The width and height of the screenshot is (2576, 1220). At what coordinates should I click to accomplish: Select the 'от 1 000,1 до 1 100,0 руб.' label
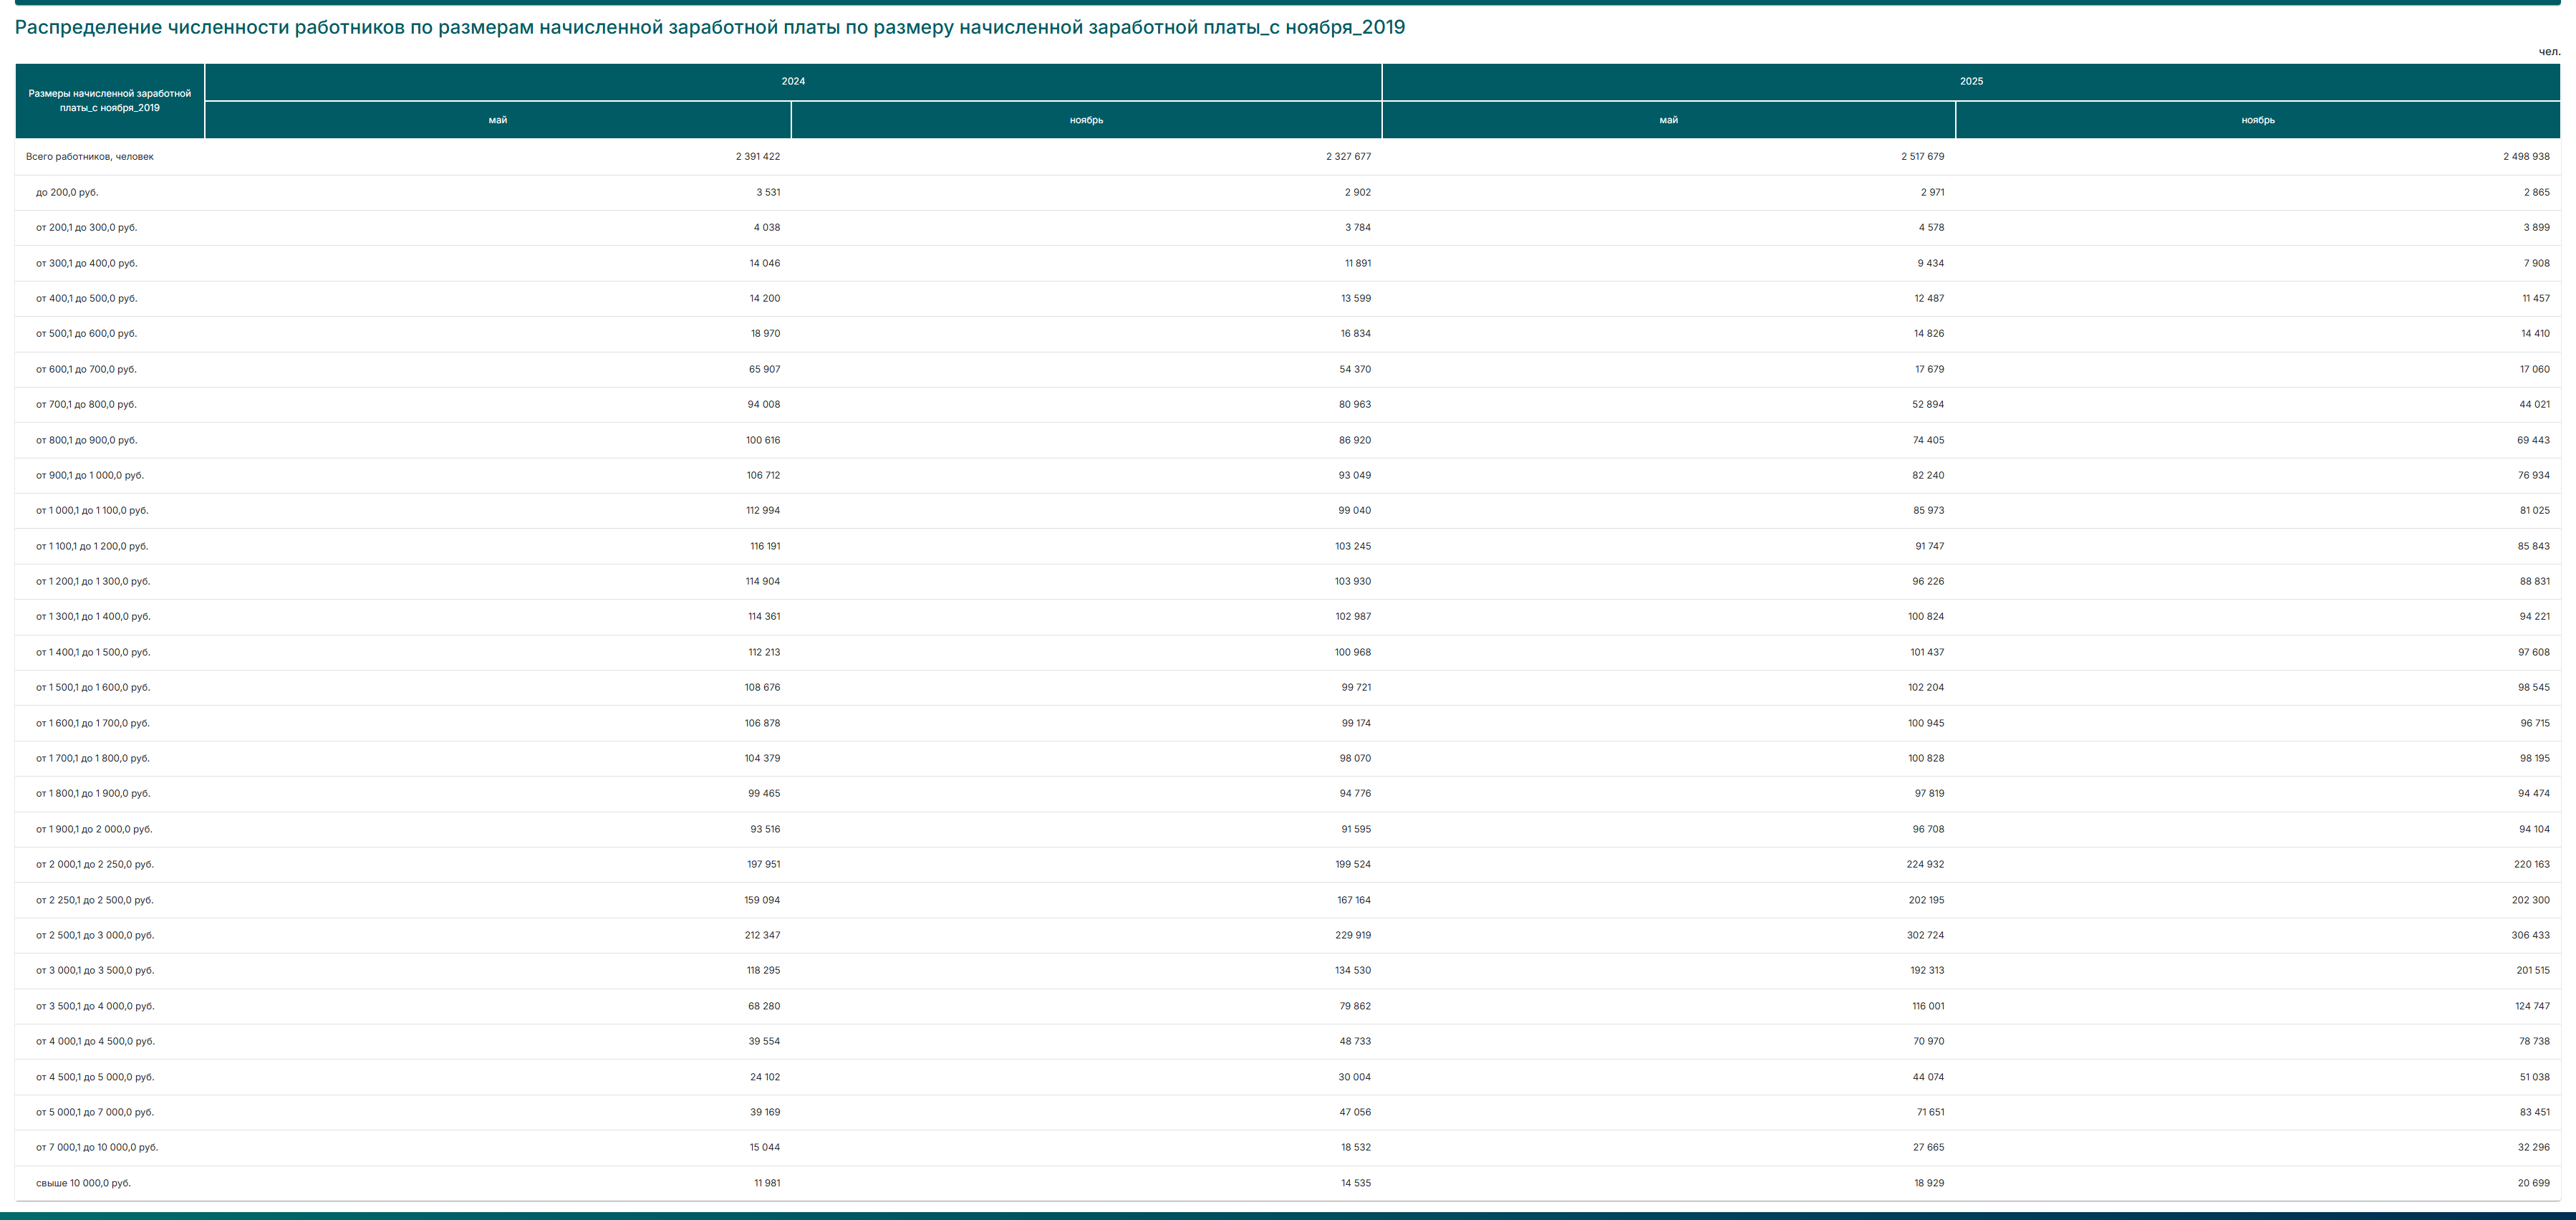pos(92,511)
